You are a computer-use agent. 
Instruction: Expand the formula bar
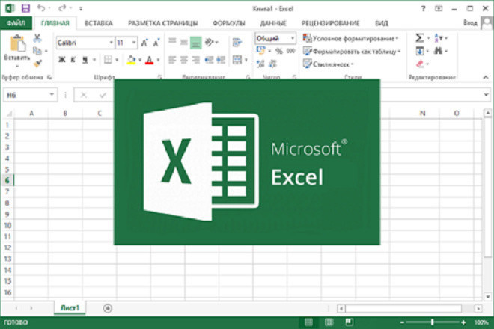pos(486,95)
